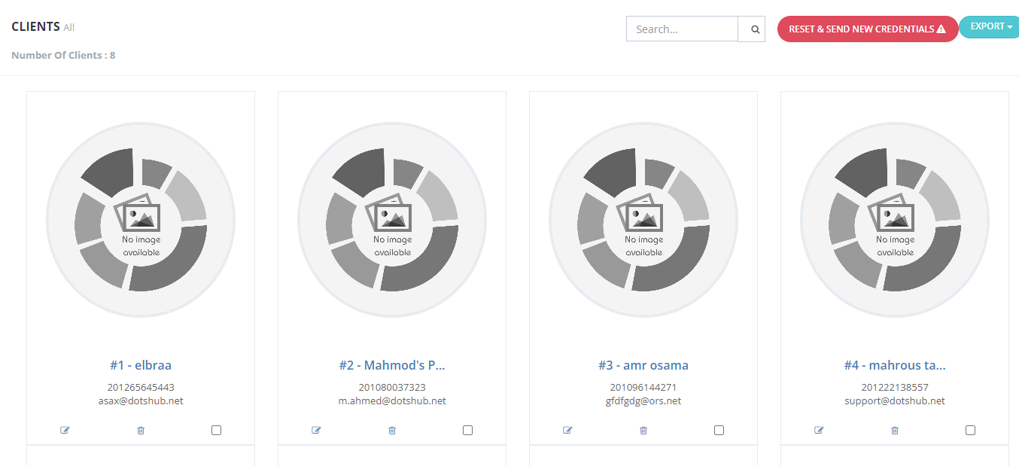
Task: Delete client #1 elbraa via trash icon
Action: coord(141,431)
